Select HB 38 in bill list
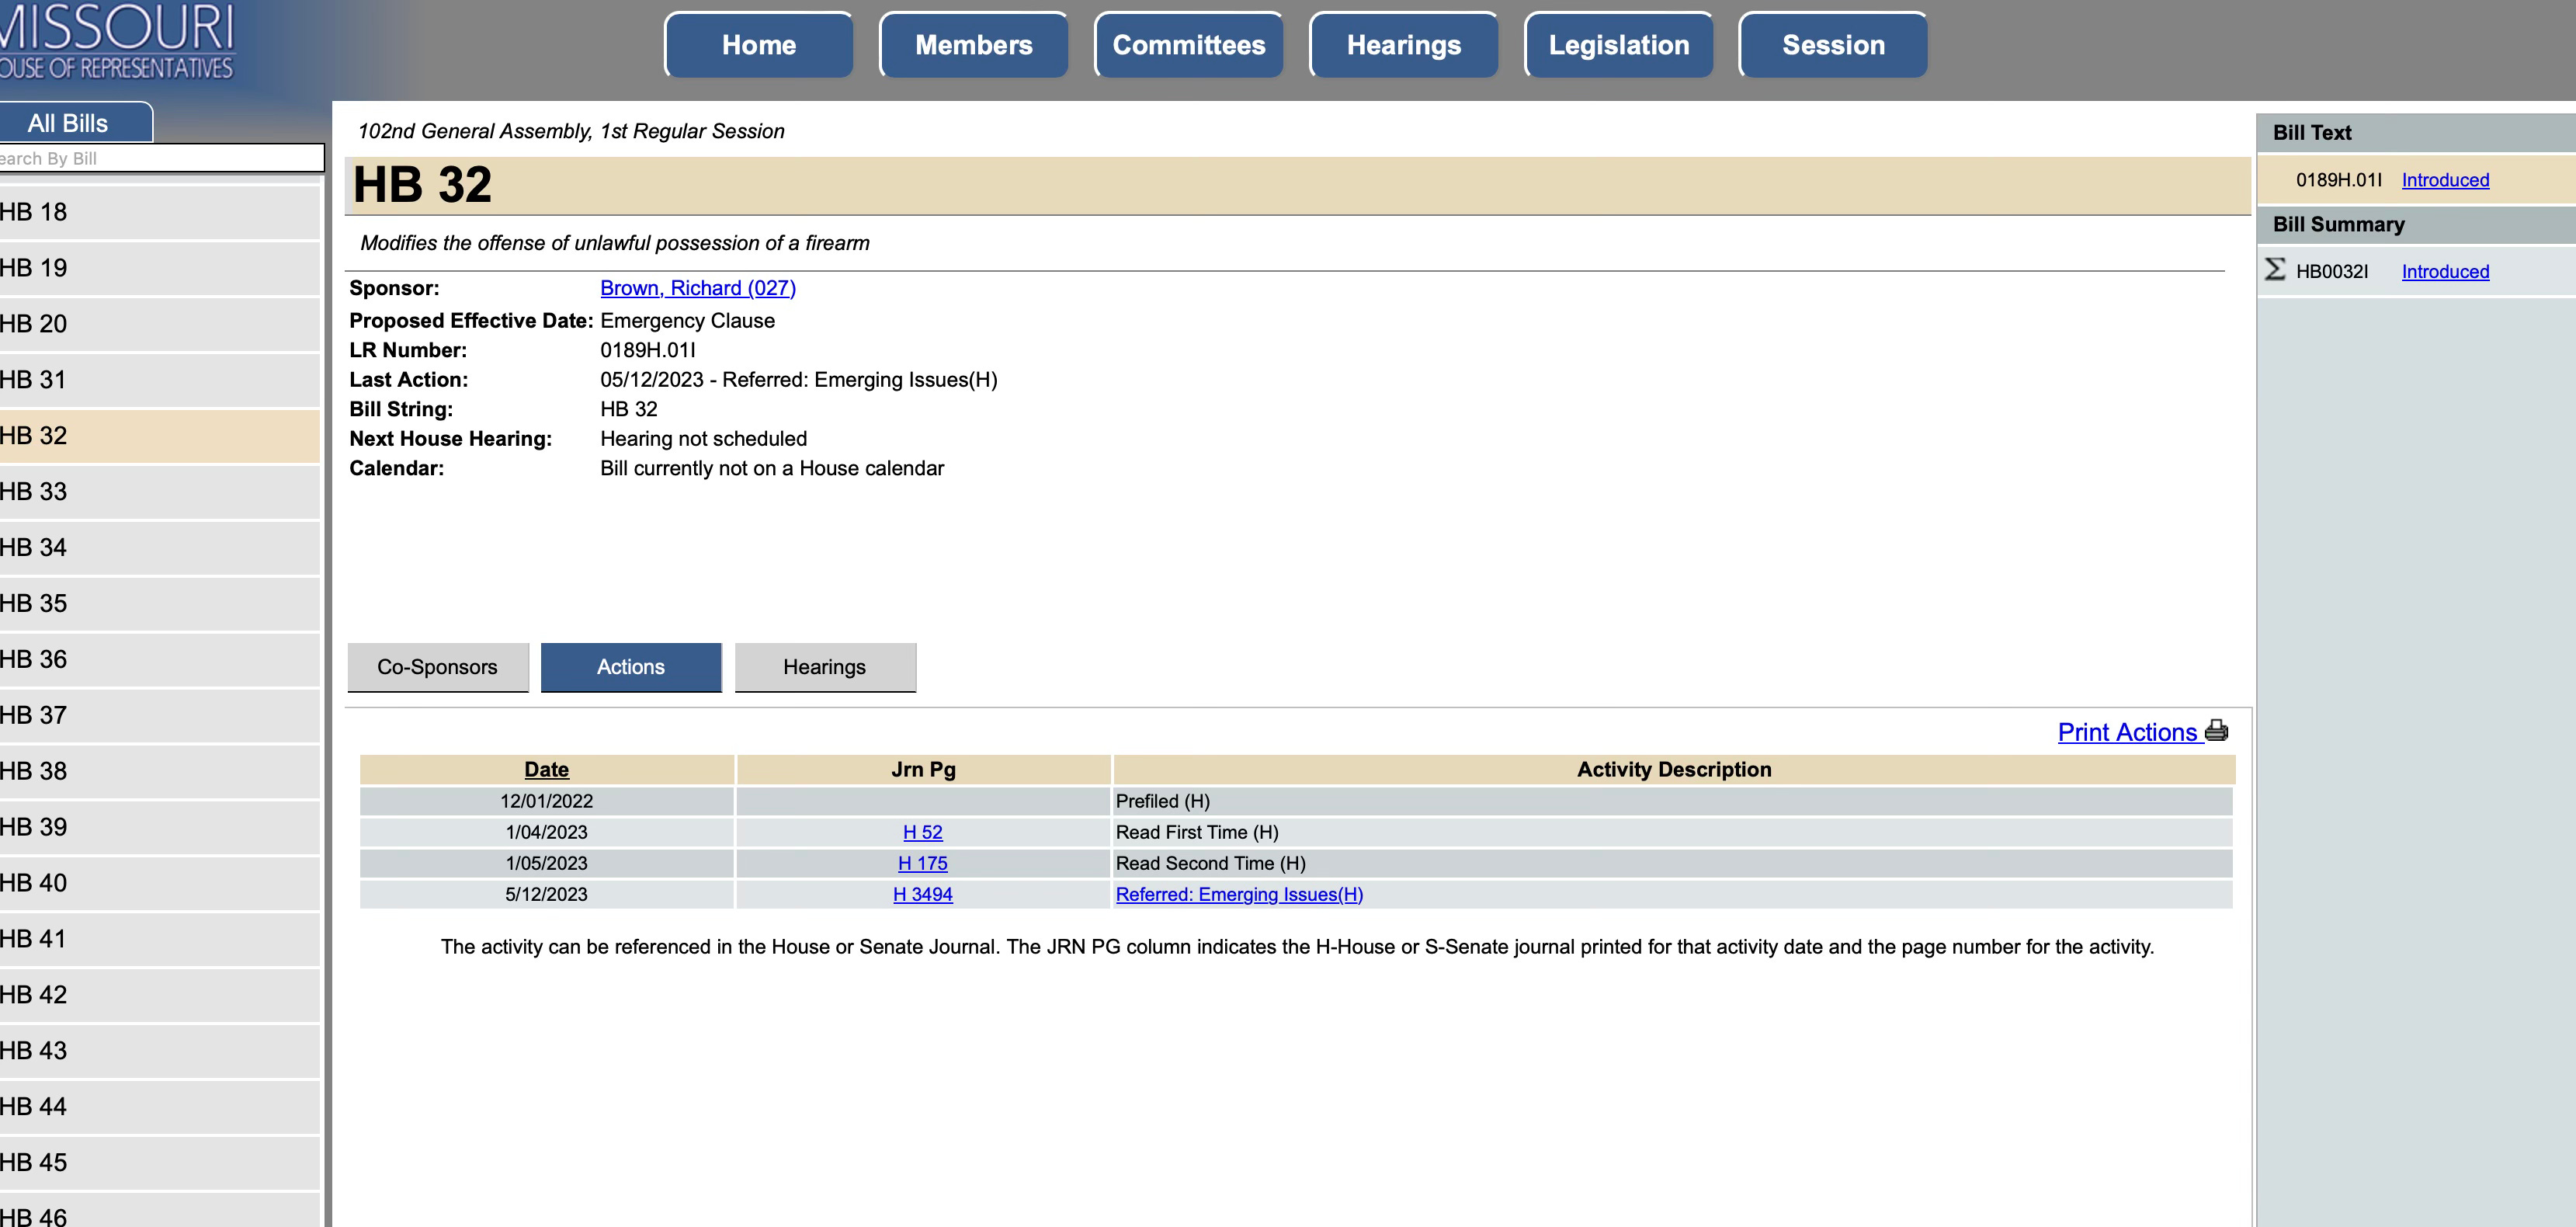Image resolution: width=2576 pixels, height=1227 pixels. [160, 771]
